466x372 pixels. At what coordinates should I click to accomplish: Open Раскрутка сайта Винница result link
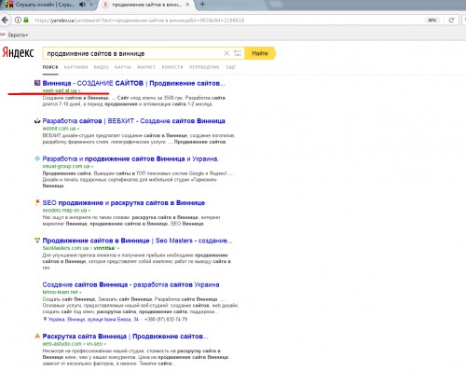(125, 337)
